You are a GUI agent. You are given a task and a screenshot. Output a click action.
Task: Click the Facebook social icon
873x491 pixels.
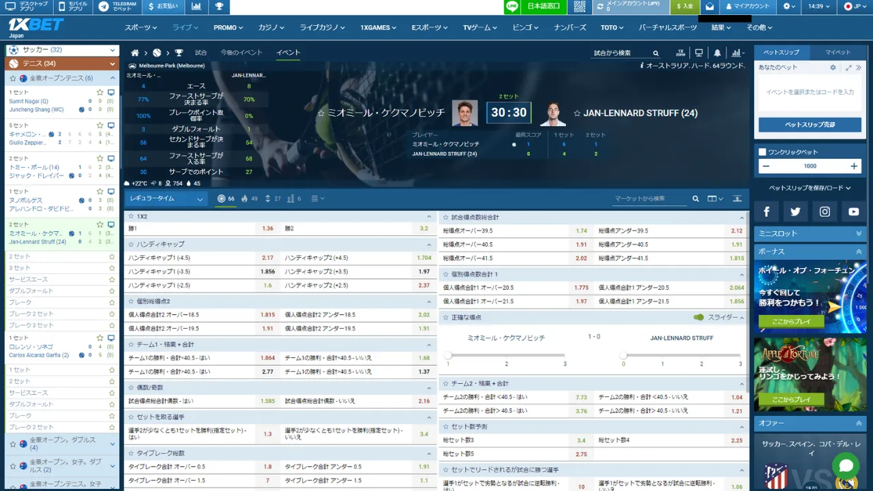tap(767, 212)
